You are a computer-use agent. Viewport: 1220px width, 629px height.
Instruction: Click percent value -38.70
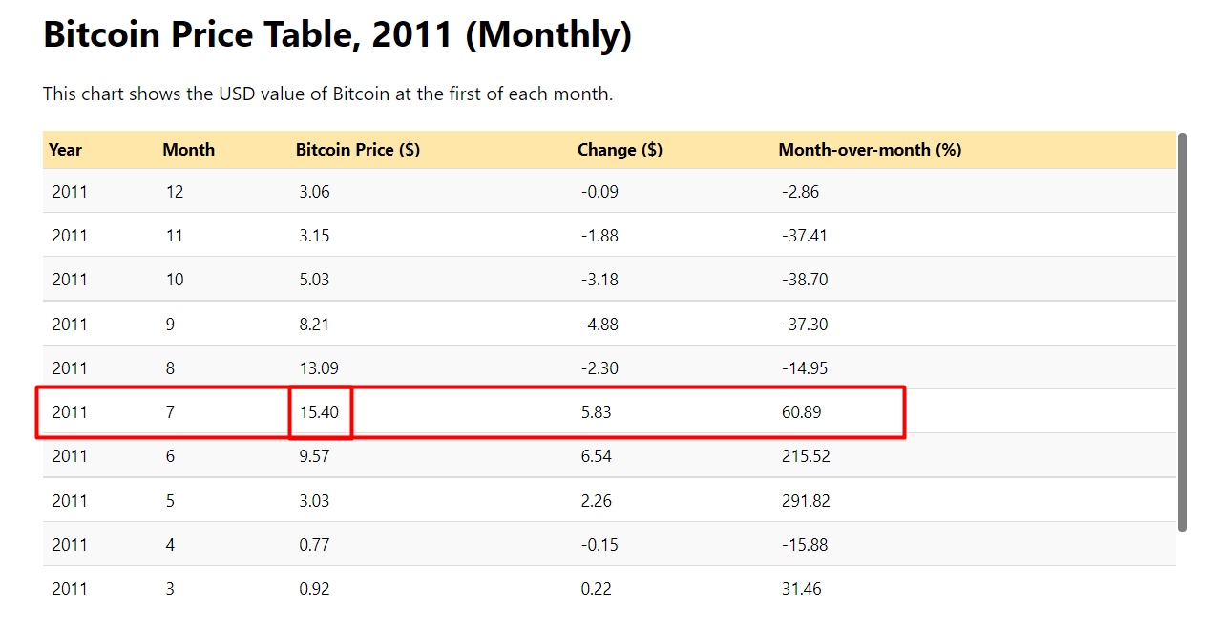[804, 280]
